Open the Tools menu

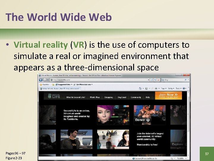coord(179,89)
